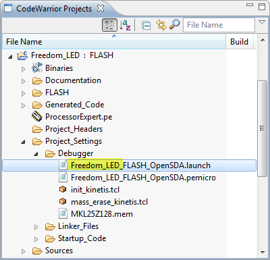Viewport: 270px width, 260px height.
Task: Select Freedom_LED_FLASH_OpenSDA.launch file name
Action: [x=141, y=165]
